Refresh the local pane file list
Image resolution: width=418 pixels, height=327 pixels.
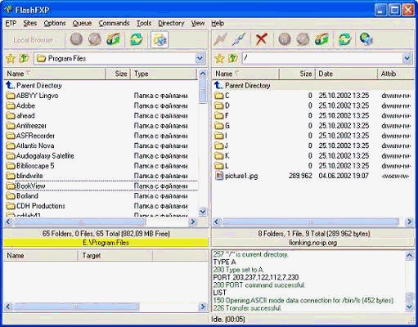(137, 39)
